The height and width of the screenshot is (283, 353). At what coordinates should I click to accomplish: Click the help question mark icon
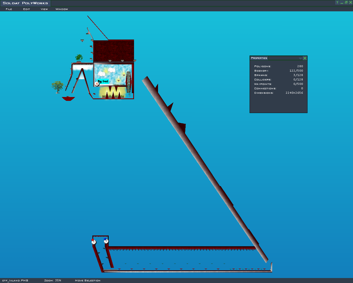[x=337, y=2]
